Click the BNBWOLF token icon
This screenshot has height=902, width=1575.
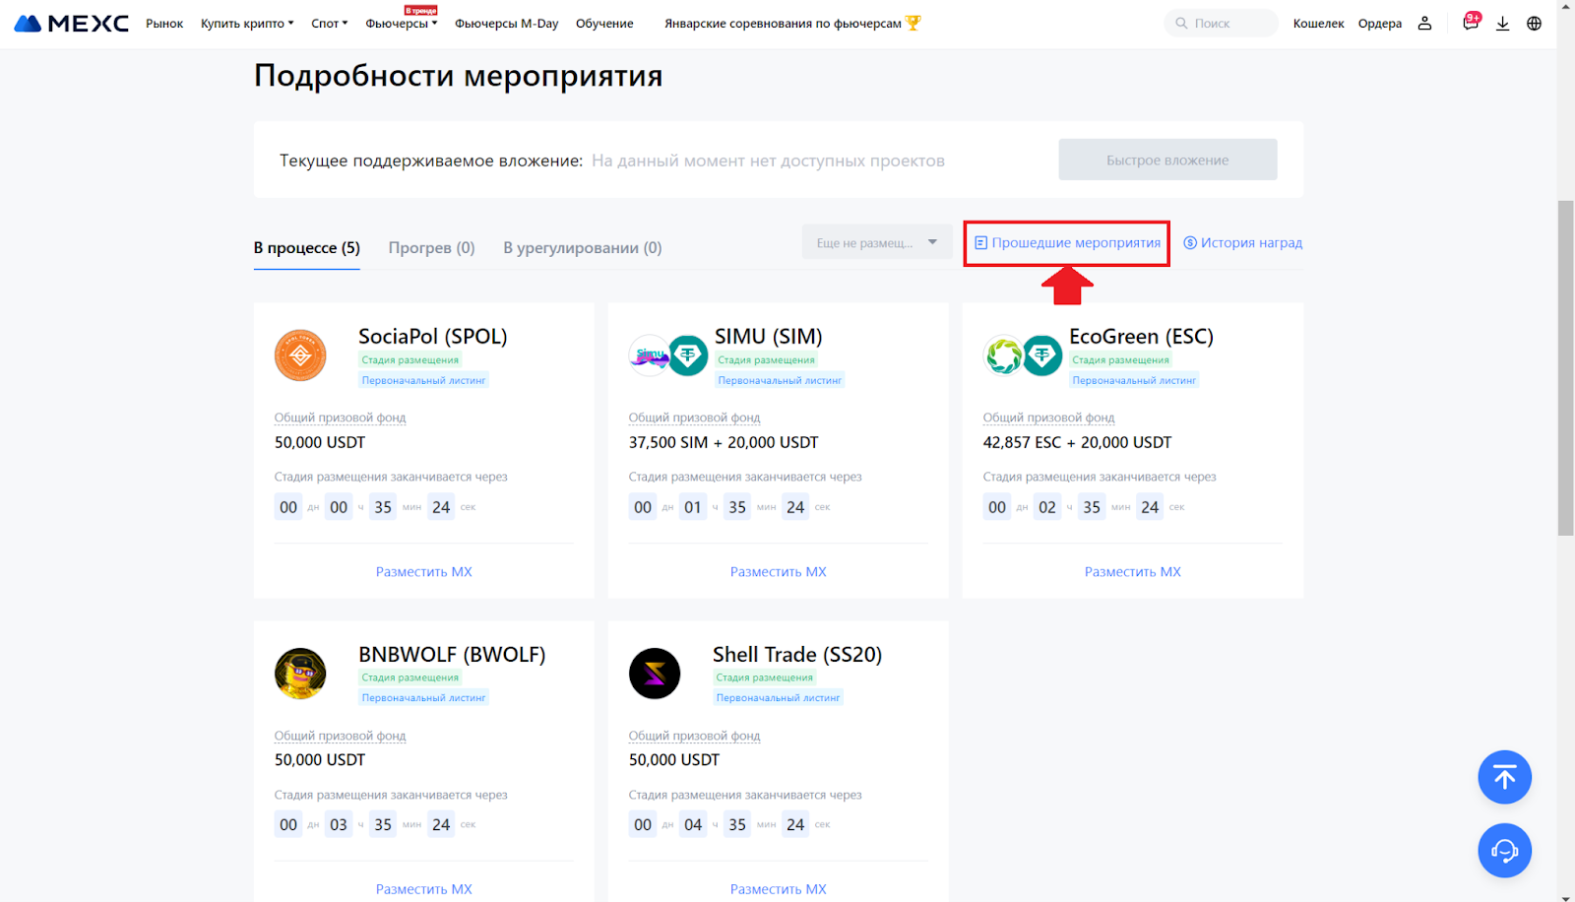[300, 674]
